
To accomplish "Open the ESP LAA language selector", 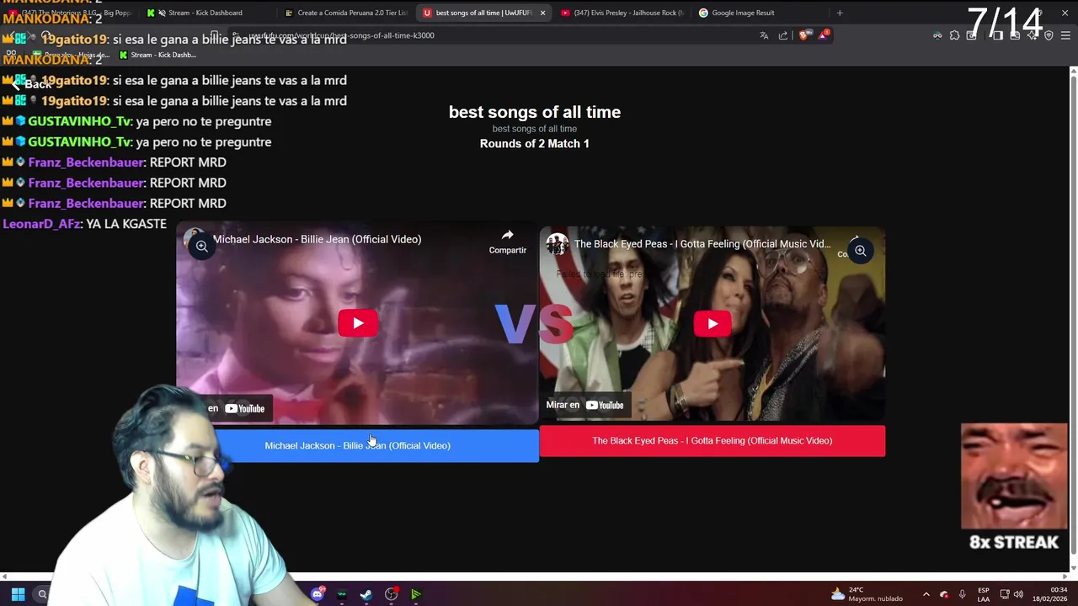I will click(983, 594).
